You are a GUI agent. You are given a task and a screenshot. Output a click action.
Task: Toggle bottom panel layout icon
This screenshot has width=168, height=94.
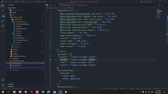point(144,2)
